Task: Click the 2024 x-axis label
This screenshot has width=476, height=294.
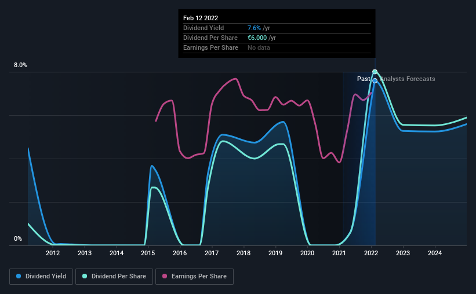Action: [435, 253]
